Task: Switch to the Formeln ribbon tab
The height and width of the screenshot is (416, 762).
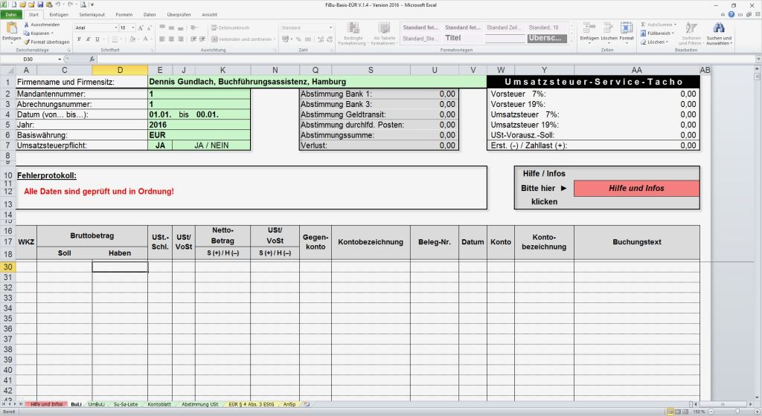Action: pos(124,15)
